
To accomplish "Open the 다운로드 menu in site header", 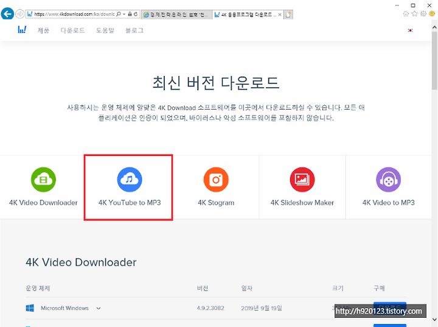I will click(72, 30).
